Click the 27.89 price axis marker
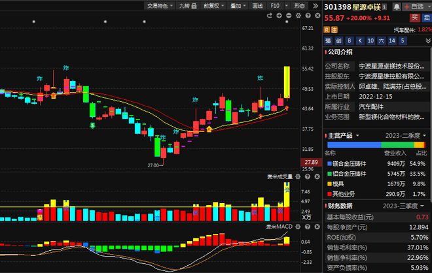This screenshot has height=273, width=432. coord(311,162)
